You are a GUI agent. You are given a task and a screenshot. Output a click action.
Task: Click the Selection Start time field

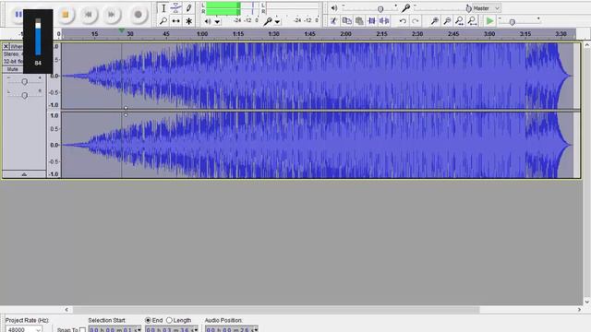115,329
